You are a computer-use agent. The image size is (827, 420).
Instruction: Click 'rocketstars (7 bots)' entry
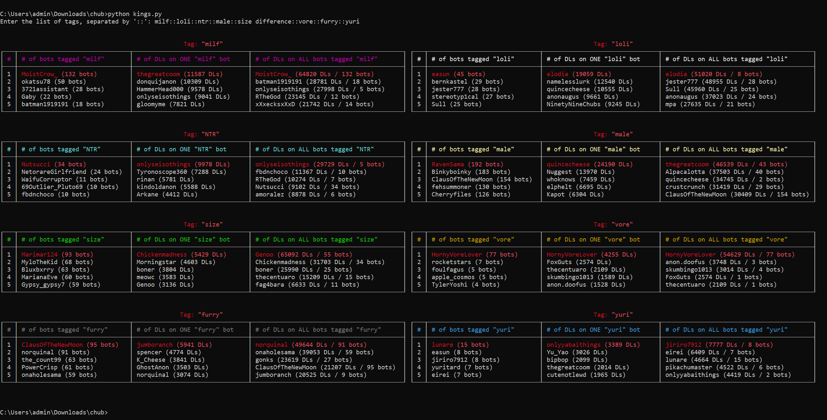[x=467, y=262]
